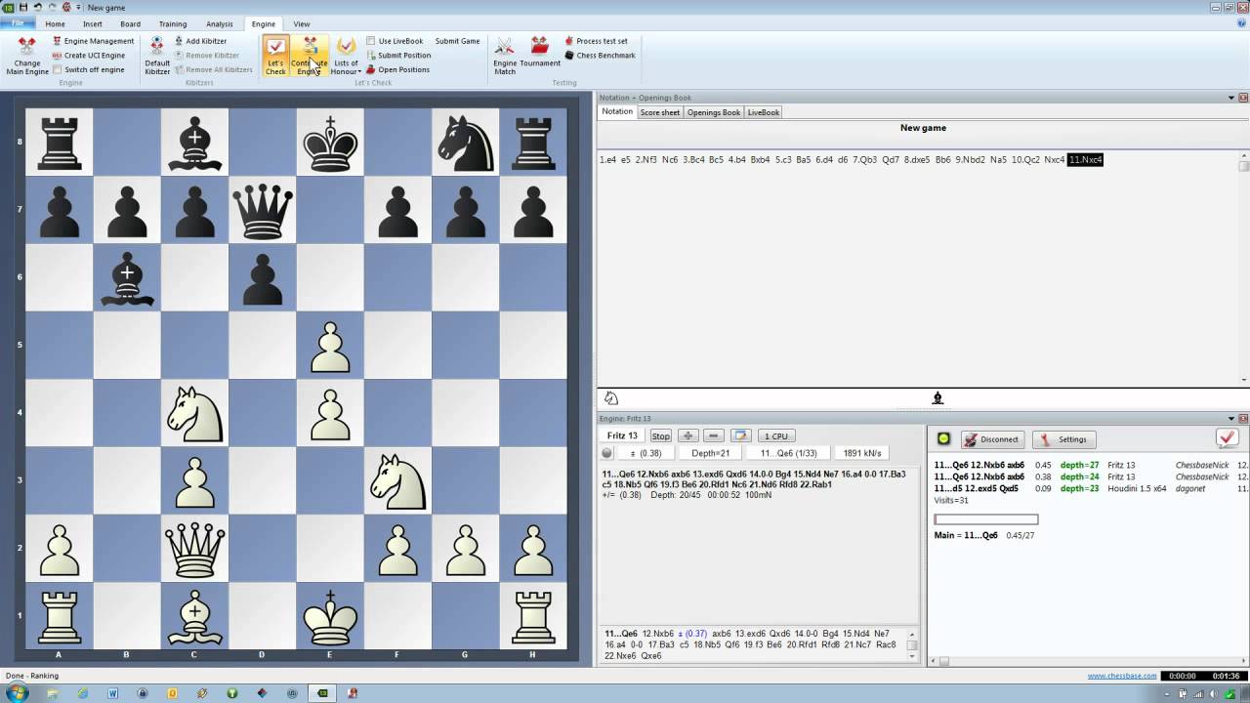Select the Openings Book tab
This screenshot has height=703, width=1250.
coord(714,112)
